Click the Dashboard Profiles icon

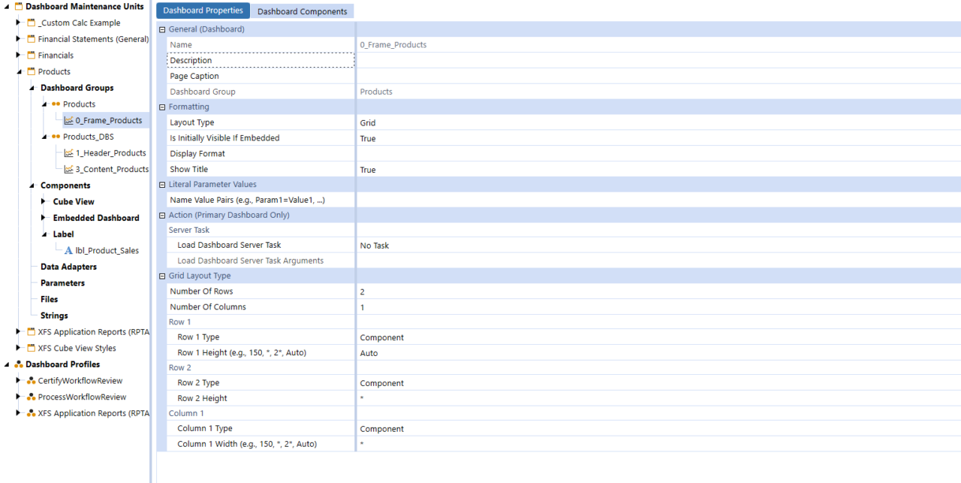coord(19,364)
